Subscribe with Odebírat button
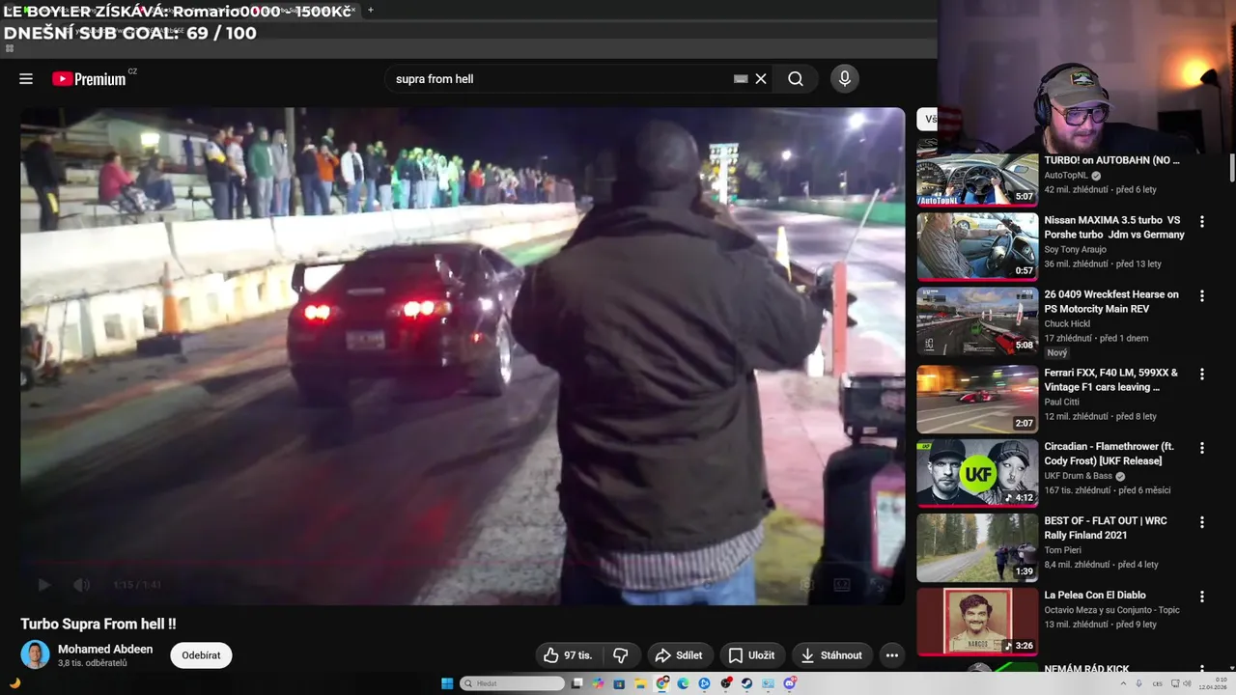 201,655
